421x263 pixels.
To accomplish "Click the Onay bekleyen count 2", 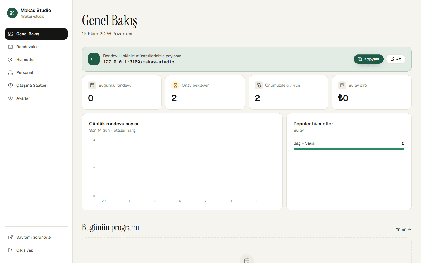I will tap(174, 98).
